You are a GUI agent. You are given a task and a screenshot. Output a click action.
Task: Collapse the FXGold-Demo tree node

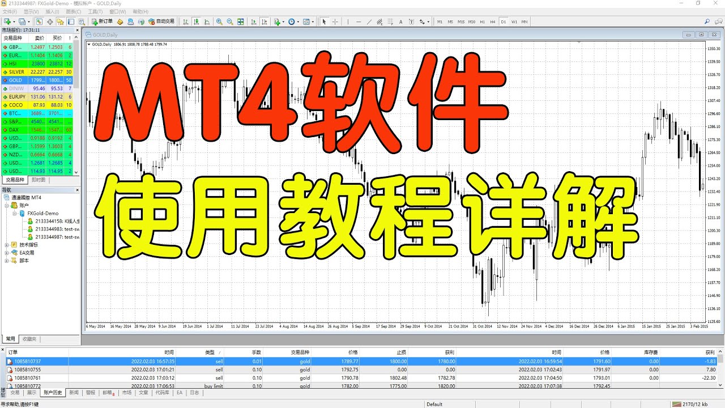pos(14,213)
